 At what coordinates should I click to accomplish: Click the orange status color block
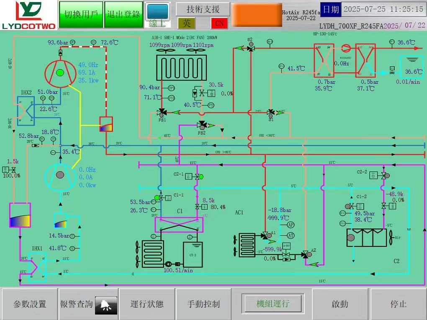[256, 15]
